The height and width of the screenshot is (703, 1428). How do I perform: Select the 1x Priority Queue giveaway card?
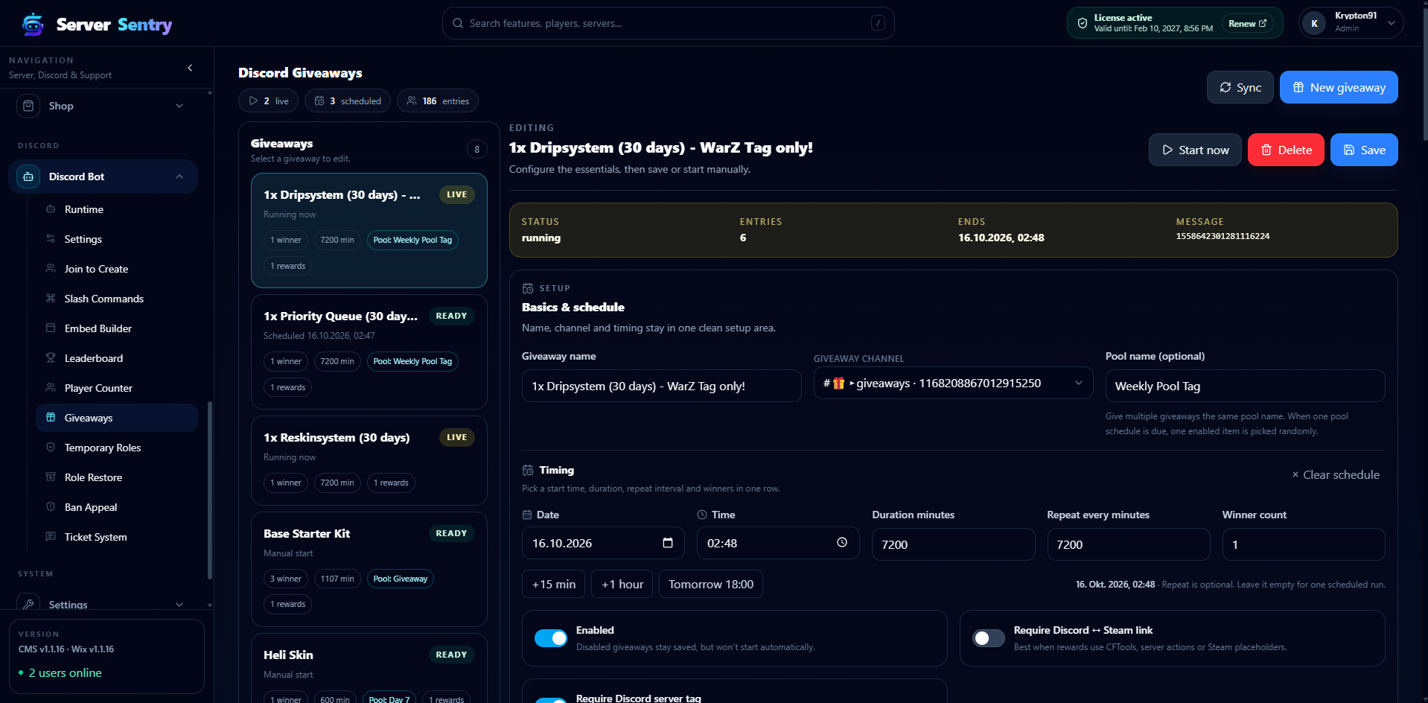point(369,351)
